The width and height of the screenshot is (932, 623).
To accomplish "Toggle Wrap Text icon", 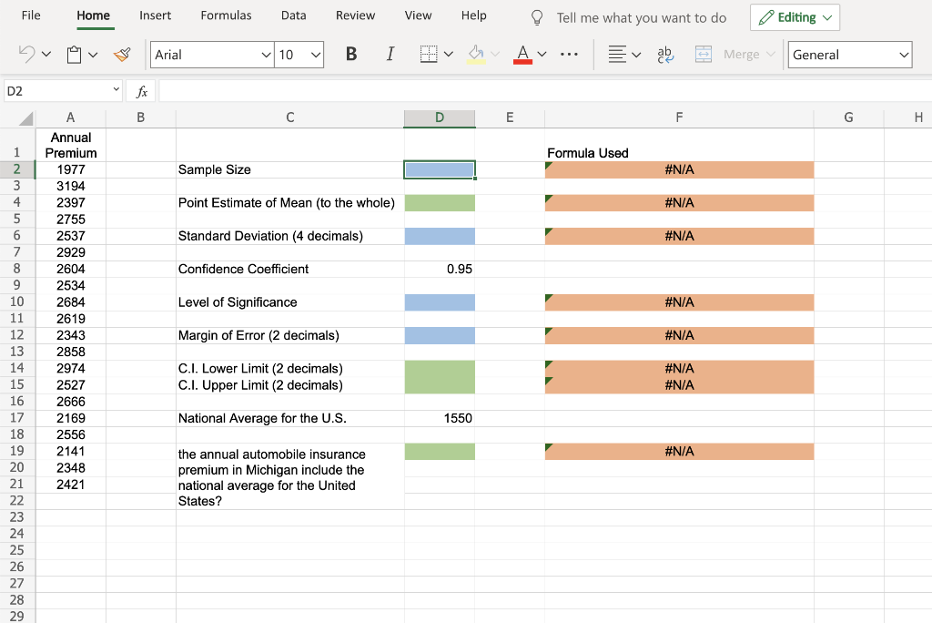I will (664, 54).
